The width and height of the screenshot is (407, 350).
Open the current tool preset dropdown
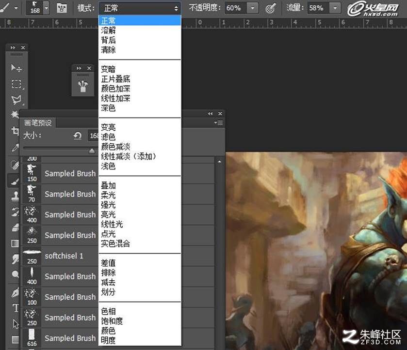tap(16, 8)
